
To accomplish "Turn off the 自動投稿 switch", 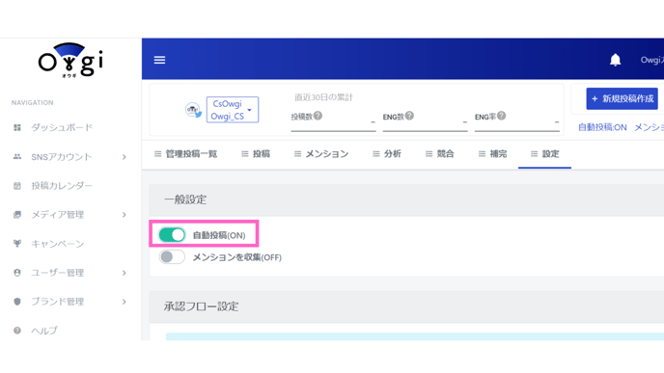I will tap(172, 235).
